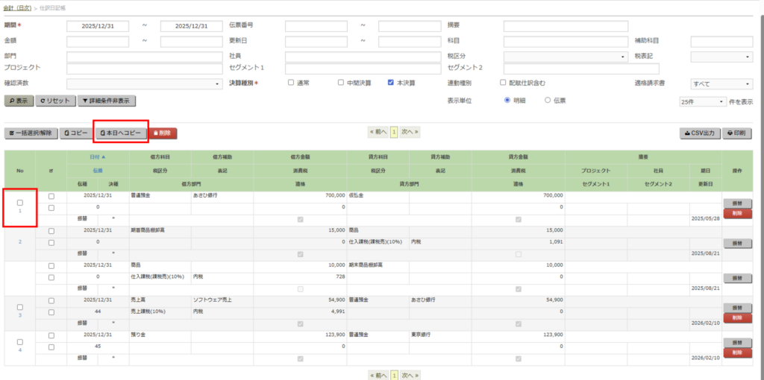
Task: Open the 税区分 dropdown
Action: tap(566, 57)
